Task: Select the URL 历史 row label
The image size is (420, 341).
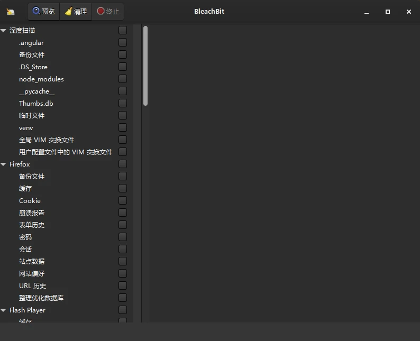Action: pyautogui.click(x=32, y=286)
